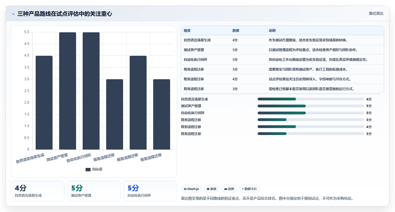The height and width of the screenshot is (212, 395).
Task: Click 5分 in the 自动化执行闭环 table row
Action: tap(235, 60)
